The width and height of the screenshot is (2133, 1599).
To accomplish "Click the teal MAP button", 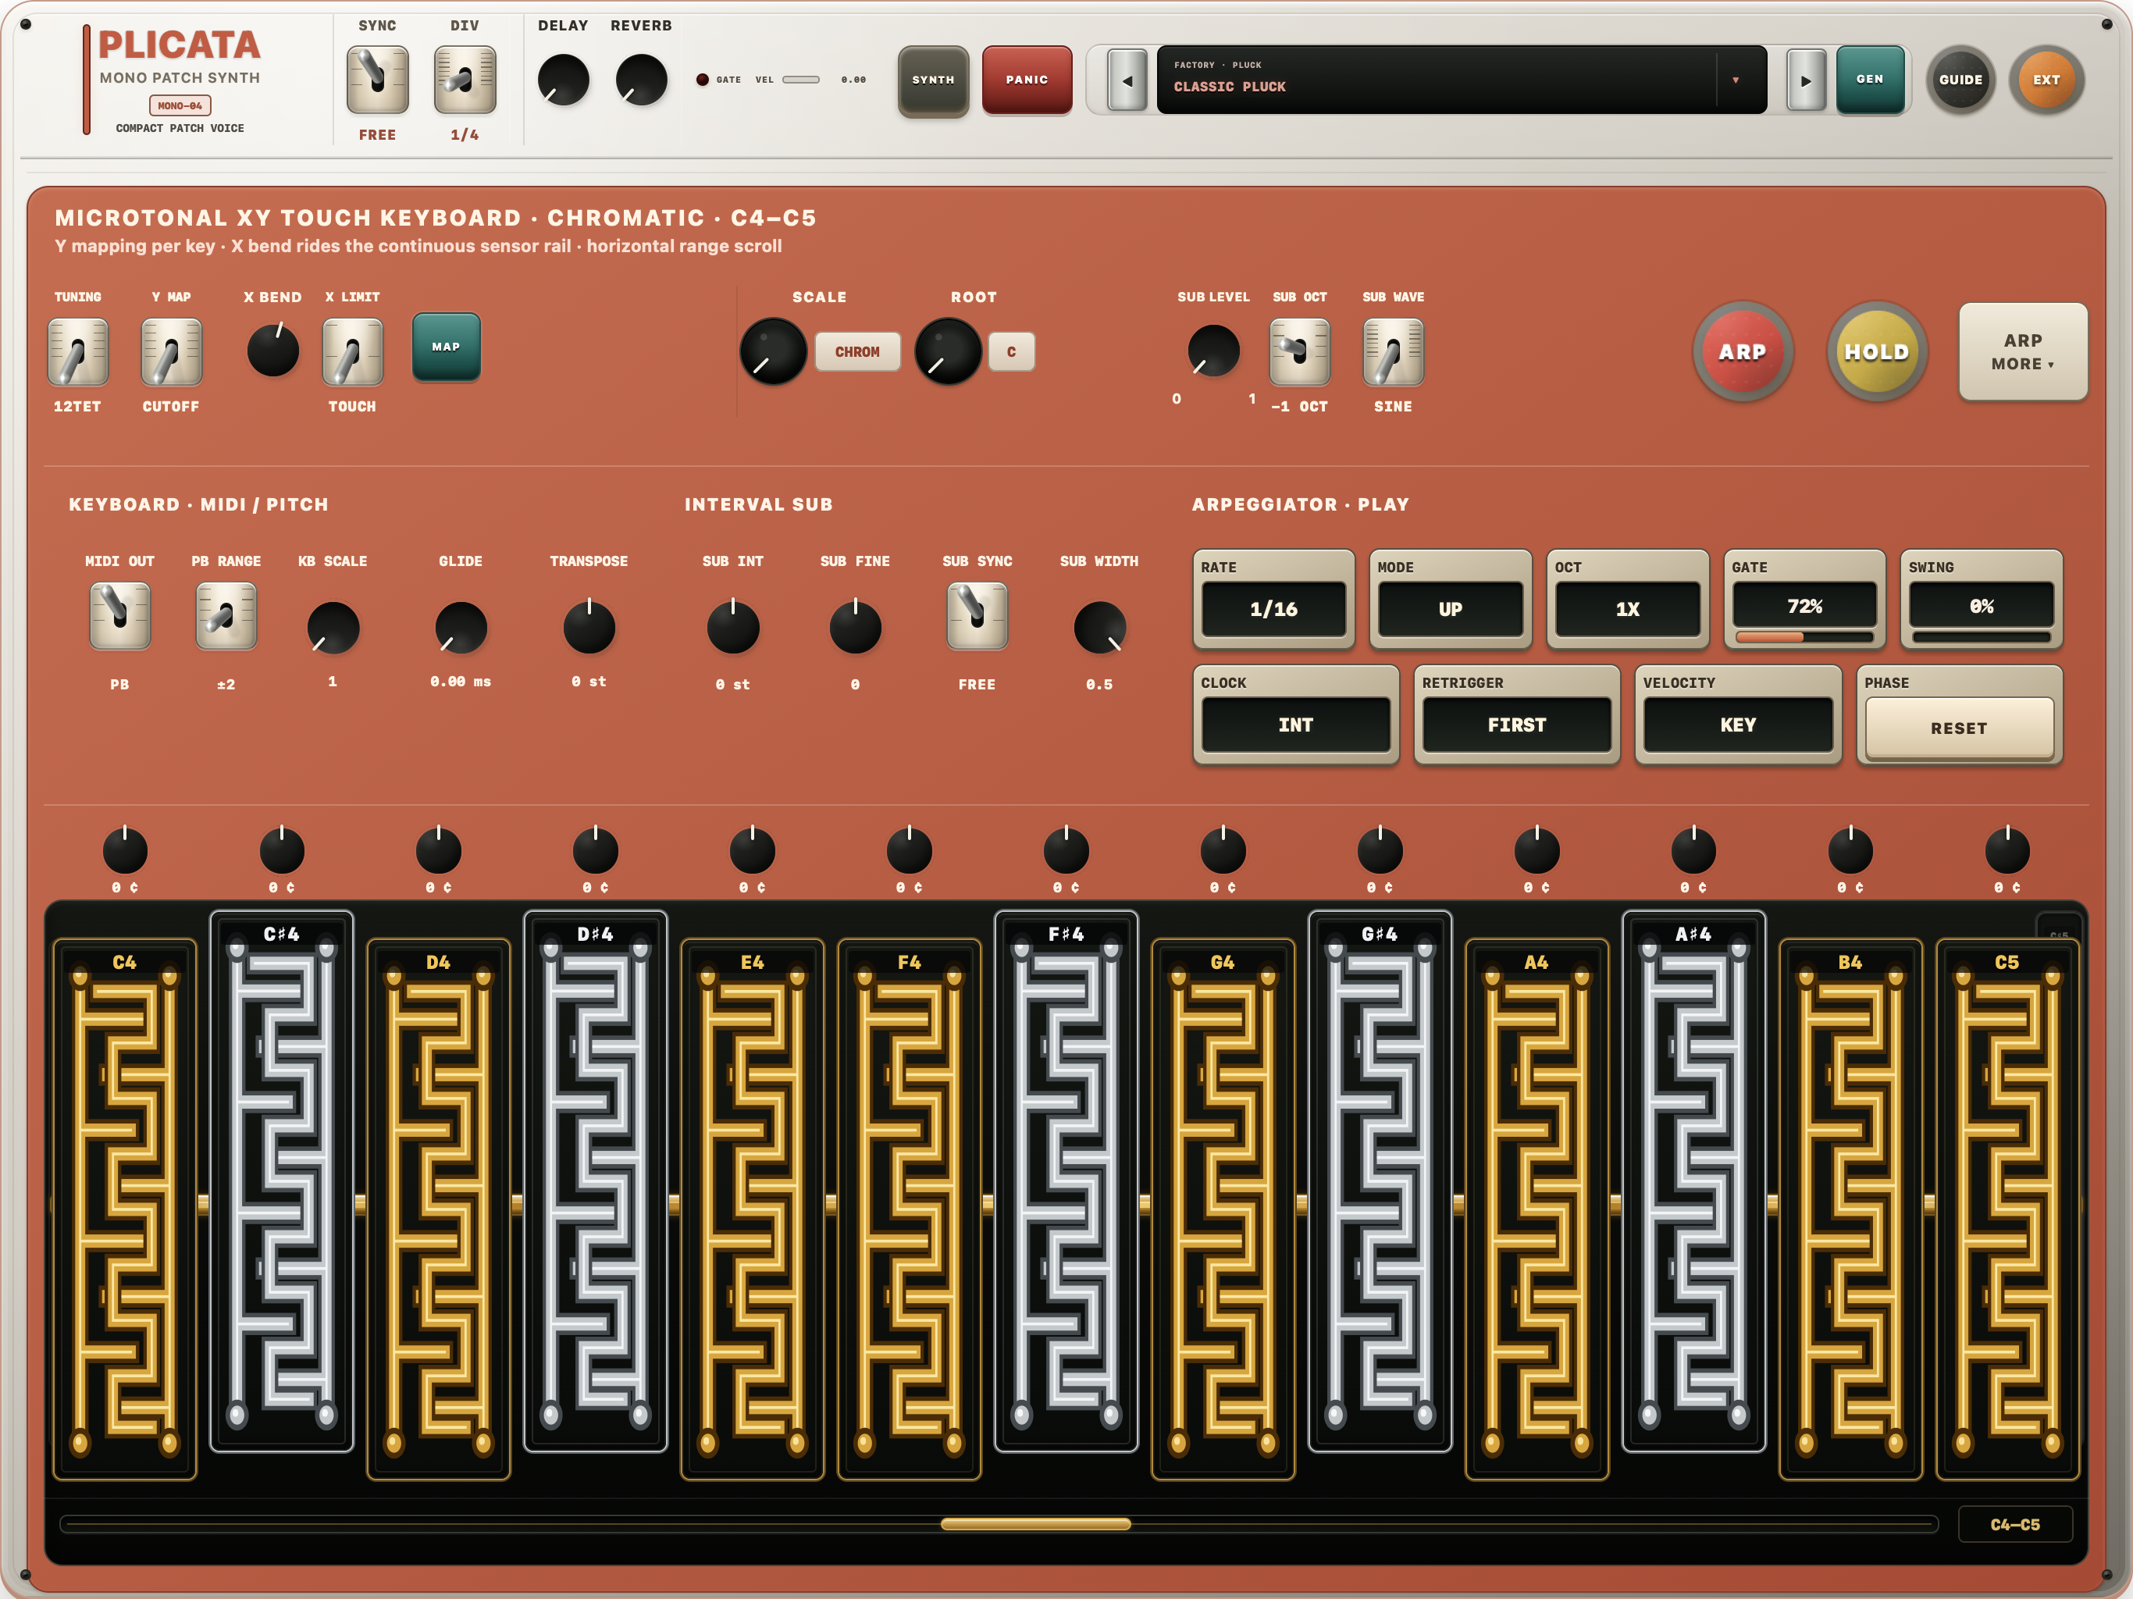I will (x=446, y=347).
